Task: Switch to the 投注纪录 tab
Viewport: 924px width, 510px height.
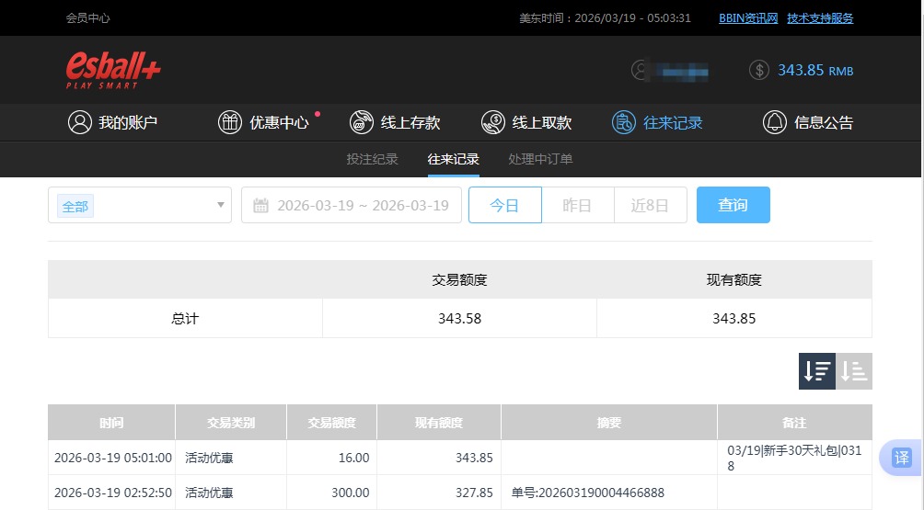Action: [x=372, y=159]
